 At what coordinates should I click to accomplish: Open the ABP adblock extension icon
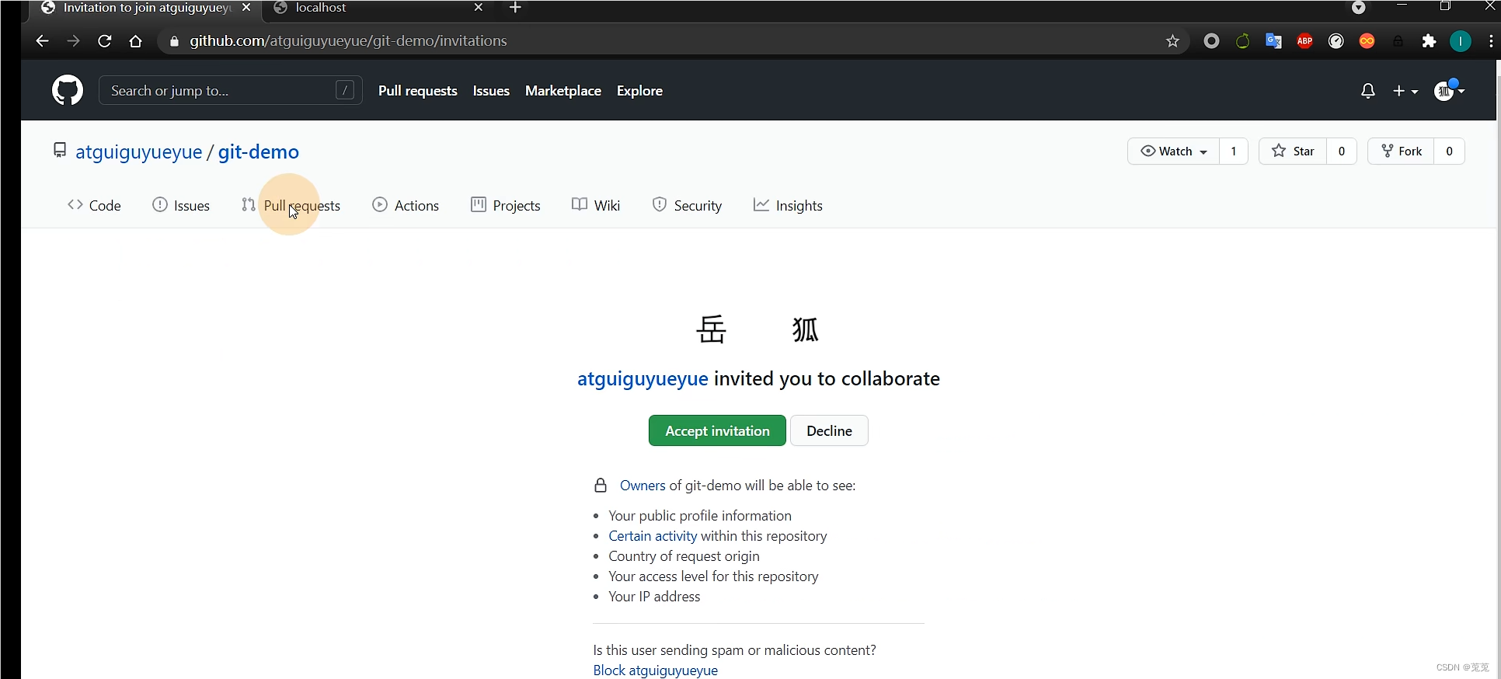point(1305,41)
